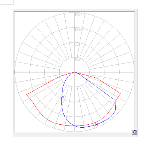The width and height of the screenshot is (149, 148).
Task: Click the red curve's right corner peak
Action: (x=120, y=94)
